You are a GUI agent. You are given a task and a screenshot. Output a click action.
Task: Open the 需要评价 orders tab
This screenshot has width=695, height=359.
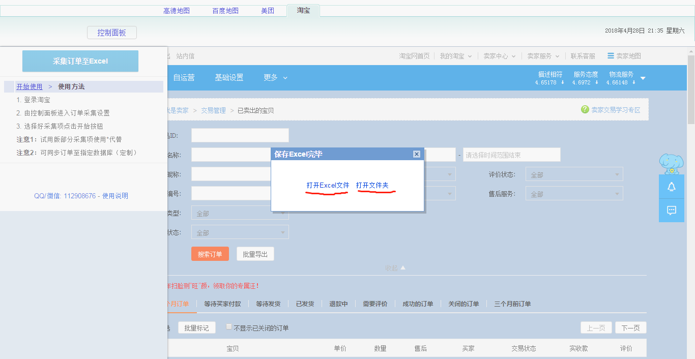tap(375, 304)
